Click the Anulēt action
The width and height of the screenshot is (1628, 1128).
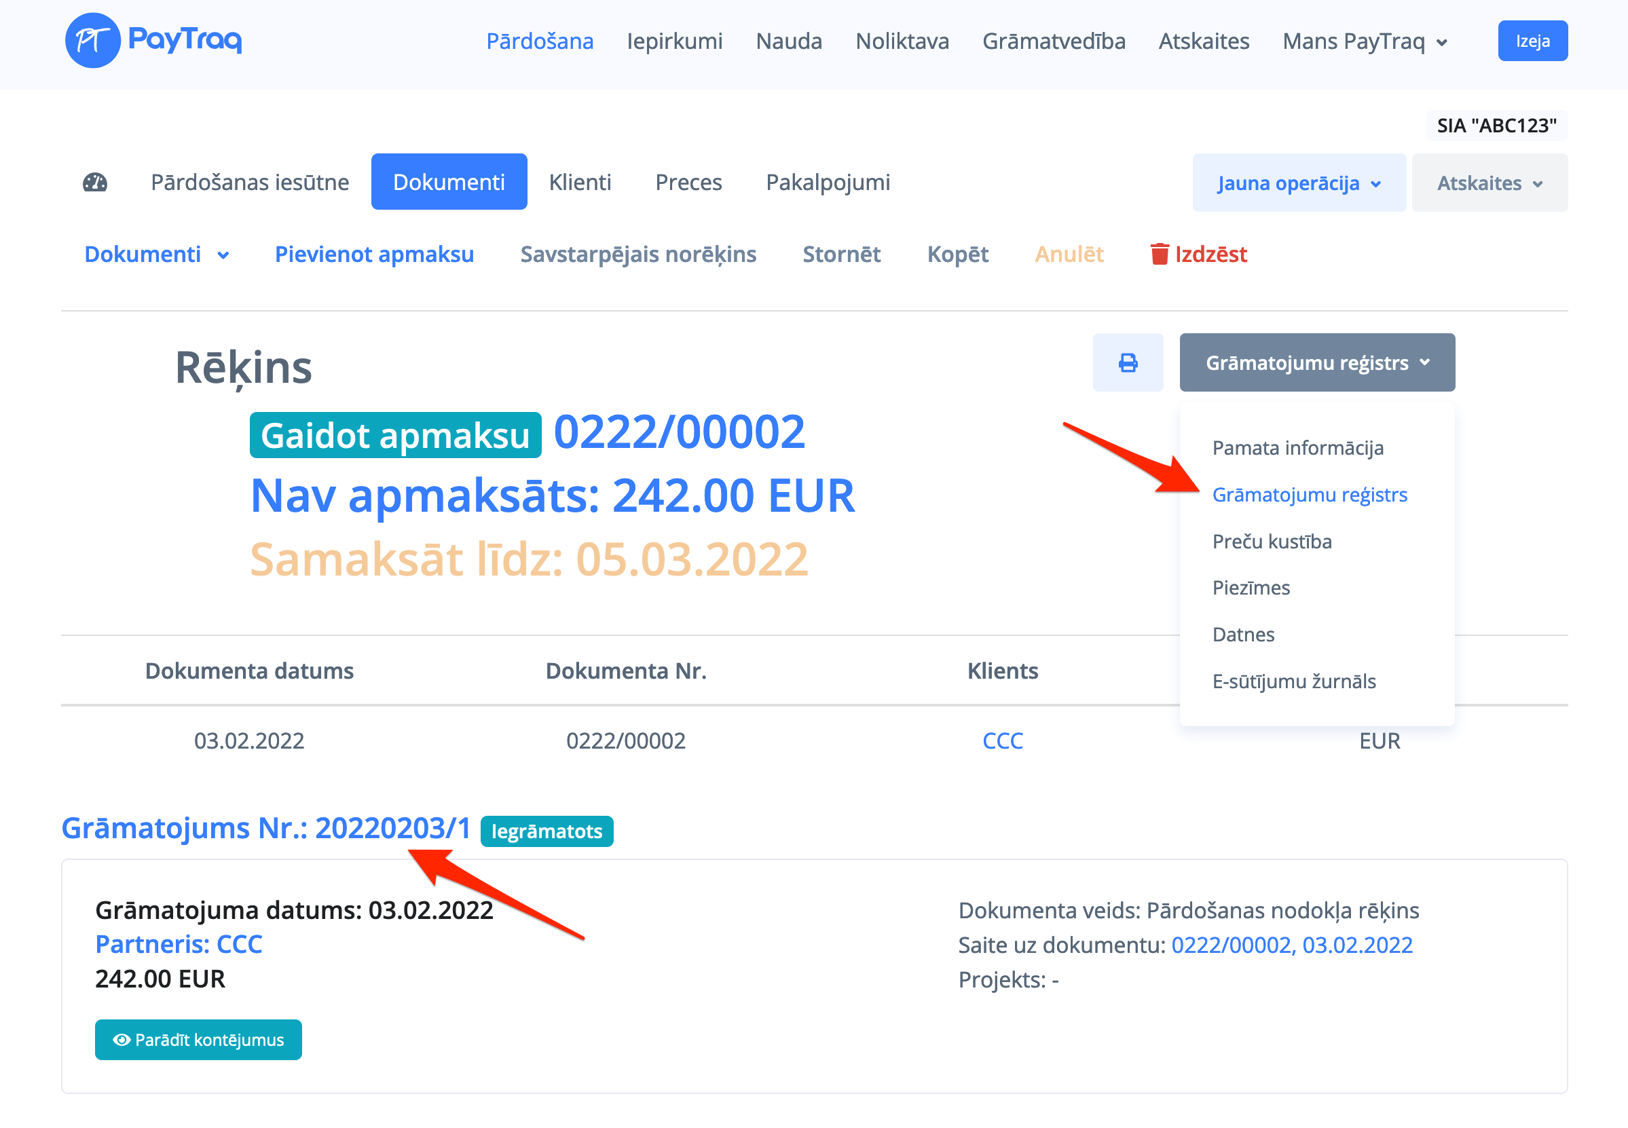tap(1068, 254)
